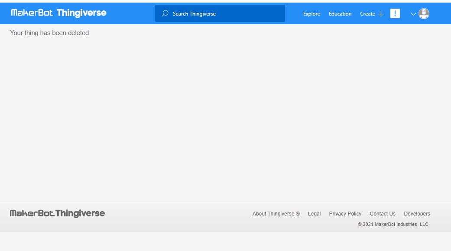The width and height of the screenshot is (451, 251).
Task: Open the exclamation notifications icon
Action: coord(395,13)
